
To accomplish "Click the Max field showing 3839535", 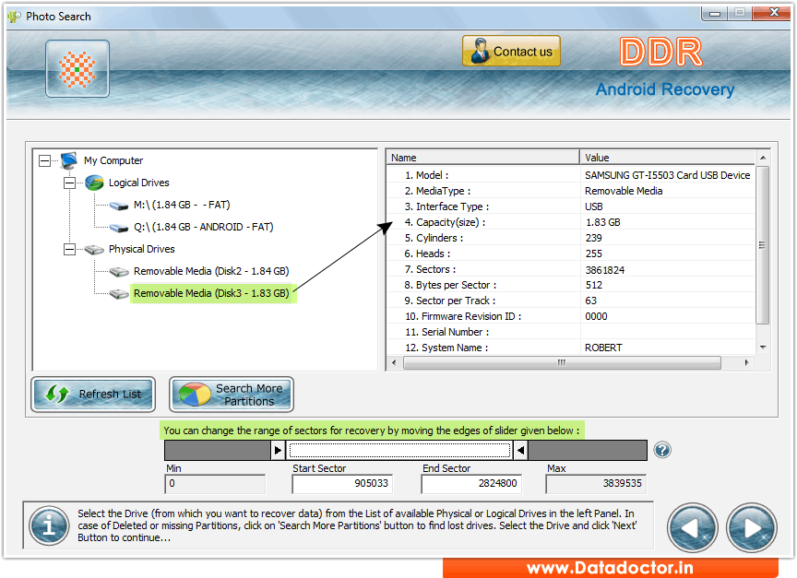I will click(596, 484).
